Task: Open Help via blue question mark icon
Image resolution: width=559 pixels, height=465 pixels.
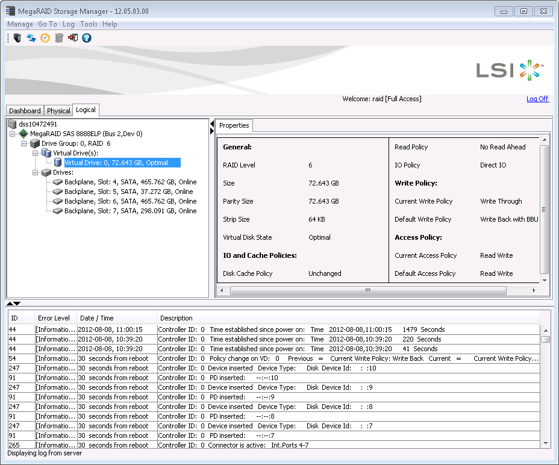Action: tap(87, 38)
